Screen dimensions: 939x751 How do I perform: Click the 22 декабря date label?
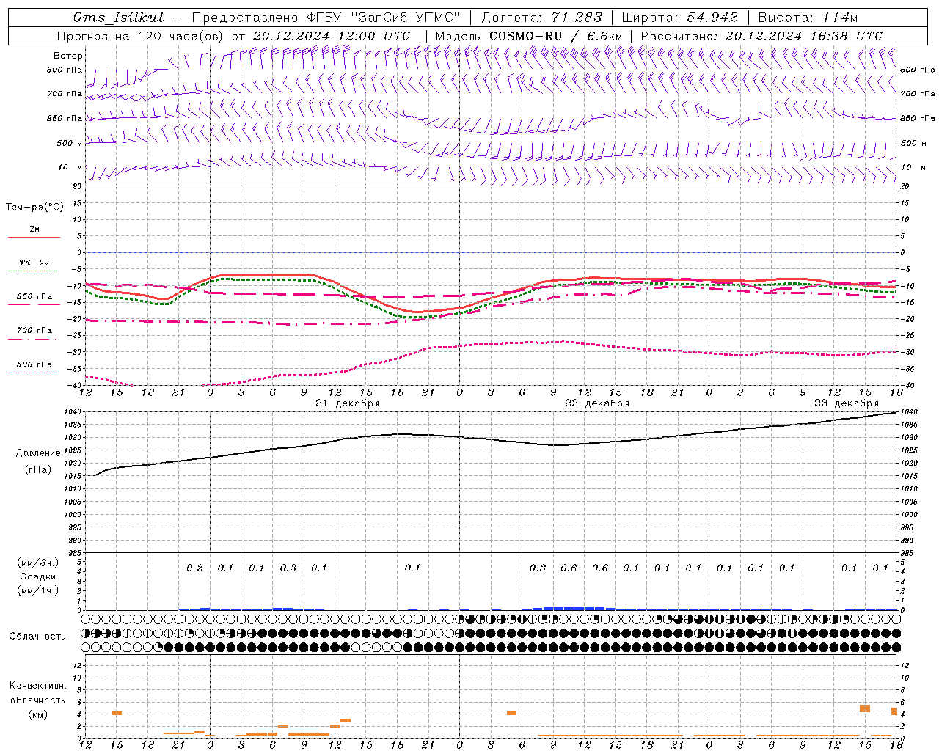click(597, 403)
